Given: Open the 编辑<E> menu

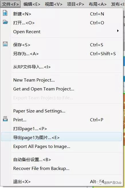Looking at the screenshot, I should [x=32, y=4].
